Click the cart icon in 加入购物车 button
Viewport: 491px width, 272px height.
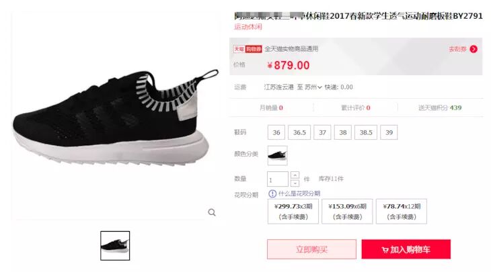[385, 250]
